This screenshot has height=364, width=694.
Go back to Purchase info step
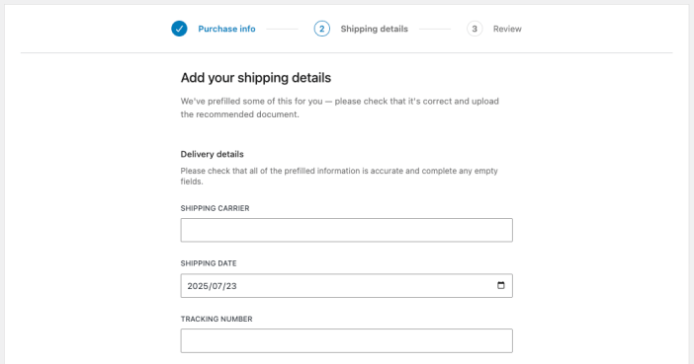pos(226,29)
